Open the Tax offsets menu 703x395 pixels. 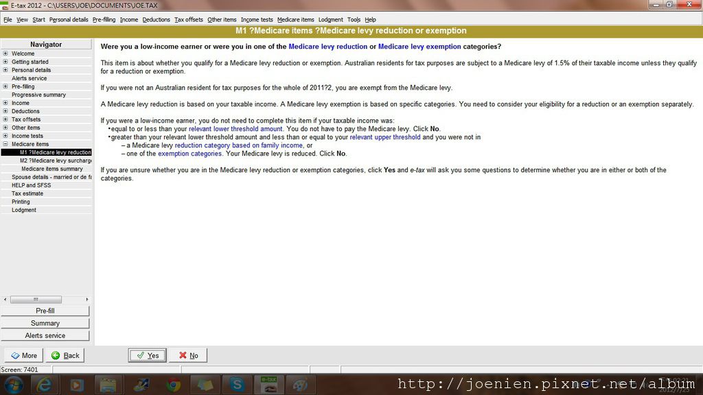188,20
